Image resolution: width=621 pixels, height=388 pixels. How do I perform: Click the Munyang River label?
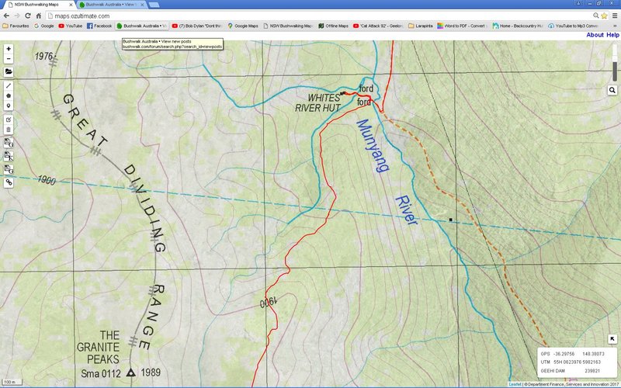(387, 171)
